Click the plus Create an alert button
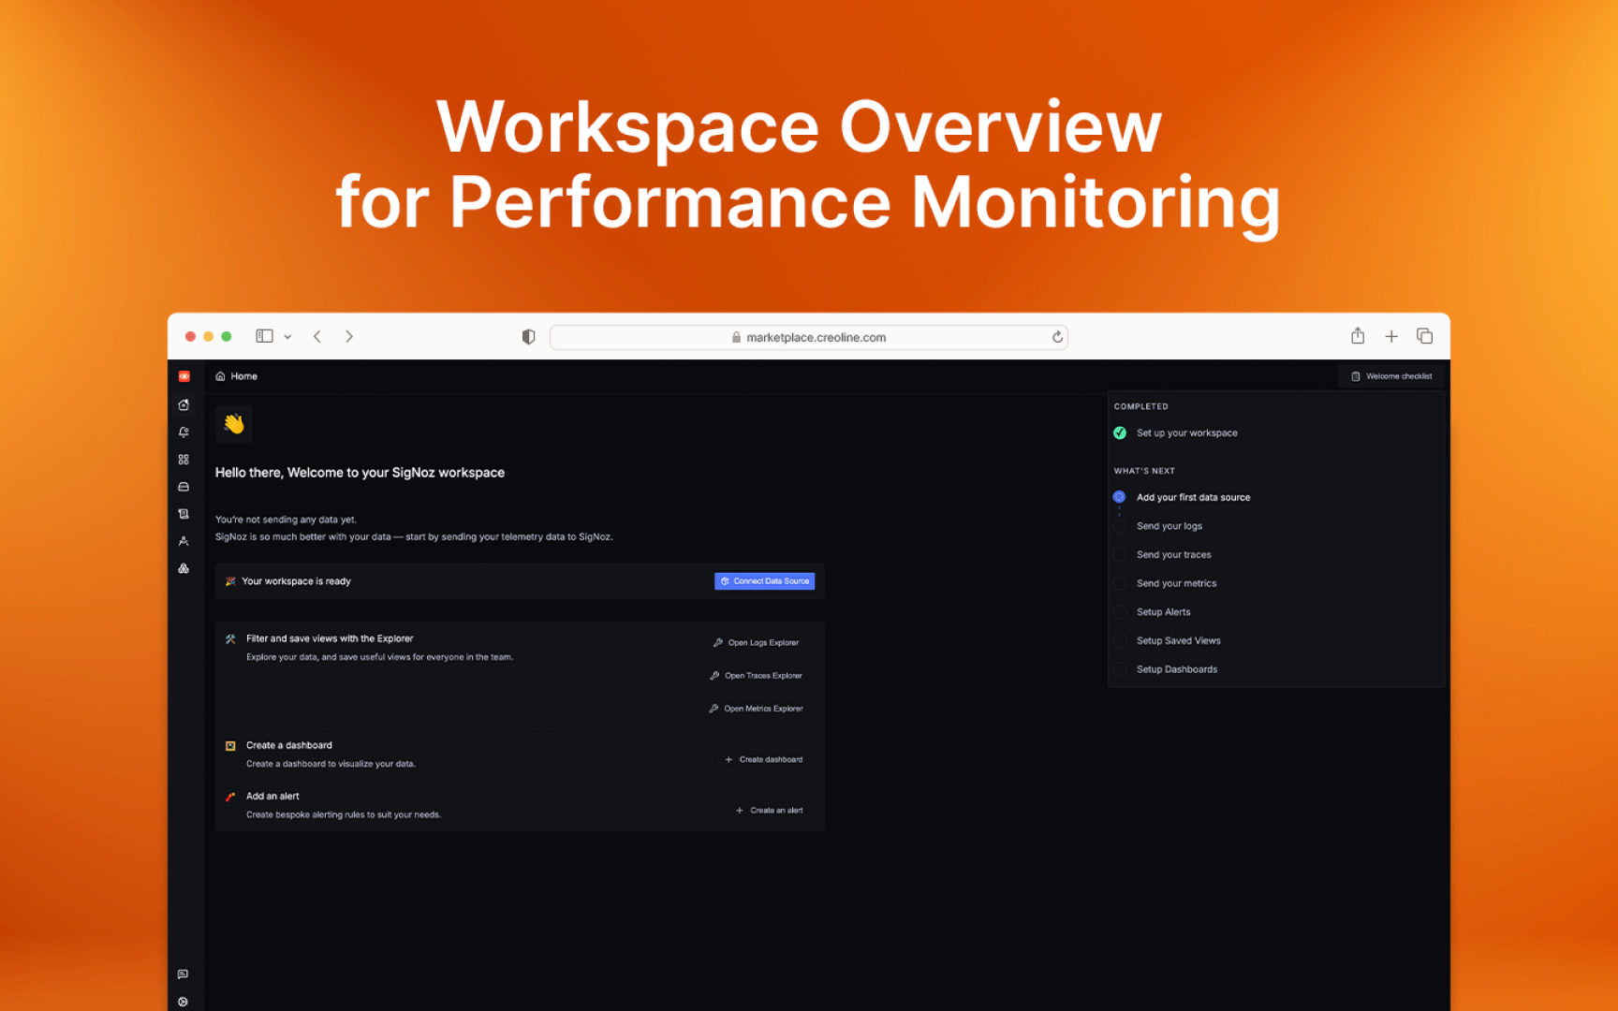The width and height of the screenshot is (1618, 1011). click(x=770, y=811)
